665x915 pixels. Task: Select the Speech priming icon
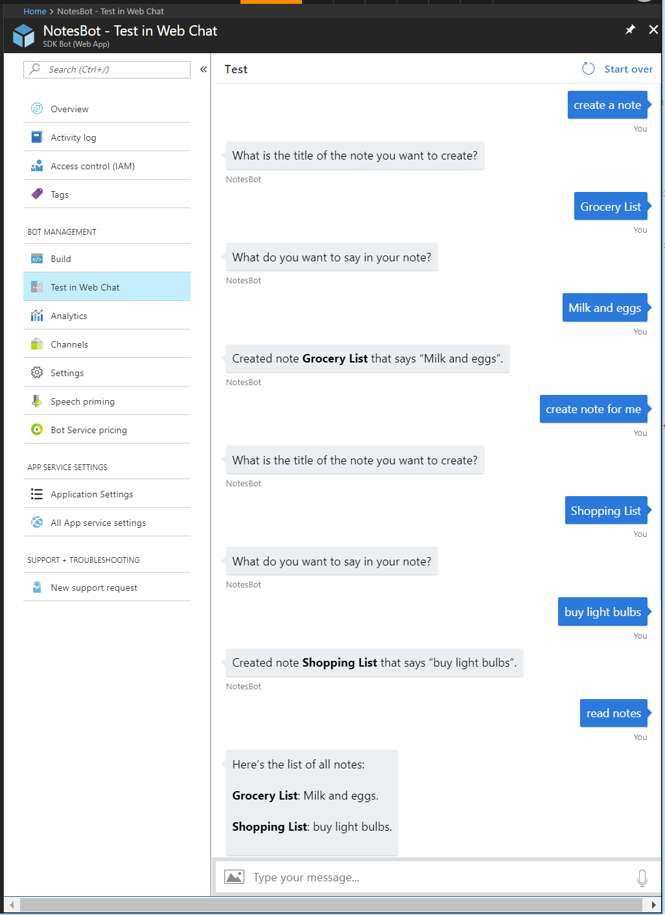(x=37, y=401)
